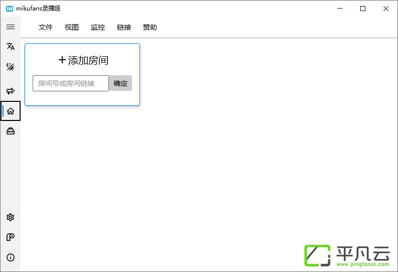The image size is (398, 272).
Task: Click the 确定 button
Action: tap(120, 83)
